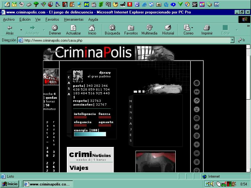The height and width of the screenshot is (188, 251).
Task: Expand the Atrás history dropdown arrow
Action: click(21, 30)
